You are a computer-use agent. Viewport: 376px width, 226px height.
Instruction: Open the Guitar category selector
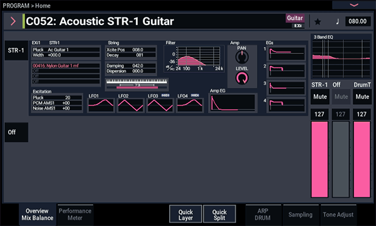(x=295, y=18)
